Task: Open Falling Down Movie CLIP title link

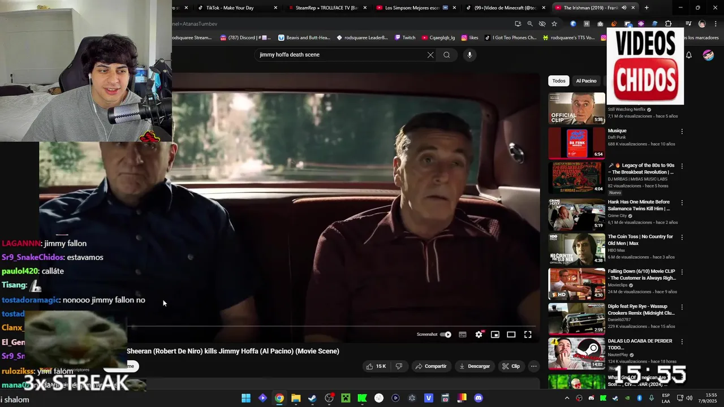Action: tap(642, 275)
